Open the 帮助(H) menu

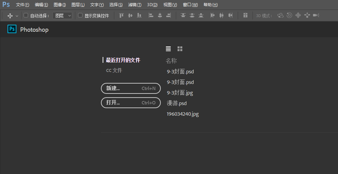tap(210, 5)
